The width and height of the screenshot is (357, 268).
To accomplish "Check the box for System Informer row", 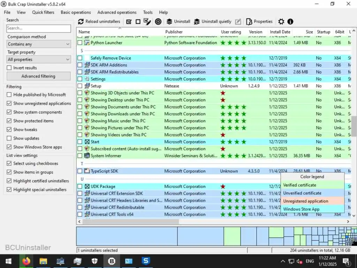I will click(80, 156).
